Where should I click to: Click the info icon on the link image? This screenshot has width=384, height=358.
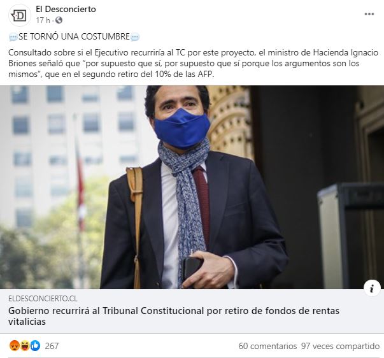(372, 288)
